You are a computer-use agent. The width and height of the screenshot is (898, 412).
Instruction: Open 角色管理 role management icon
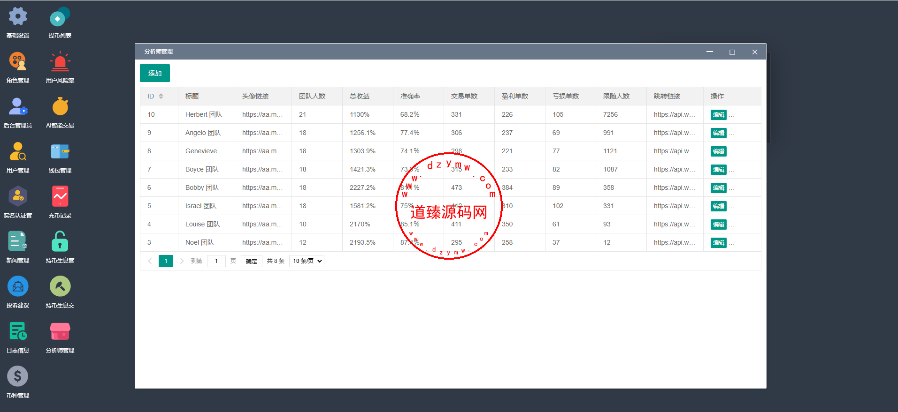(18, 61)
